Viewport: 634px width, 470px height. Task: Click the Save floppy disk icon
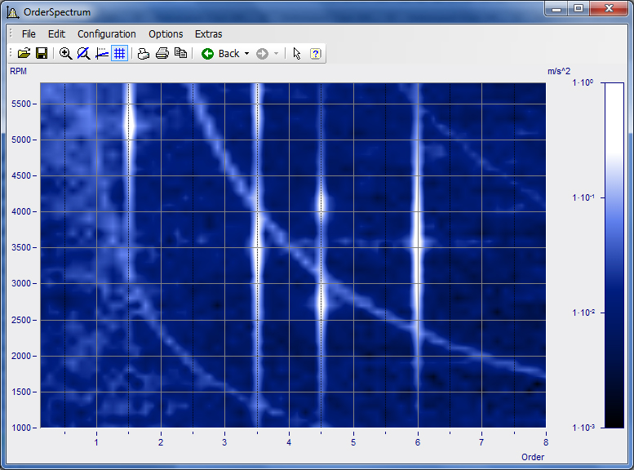click(x=41, y=53)
